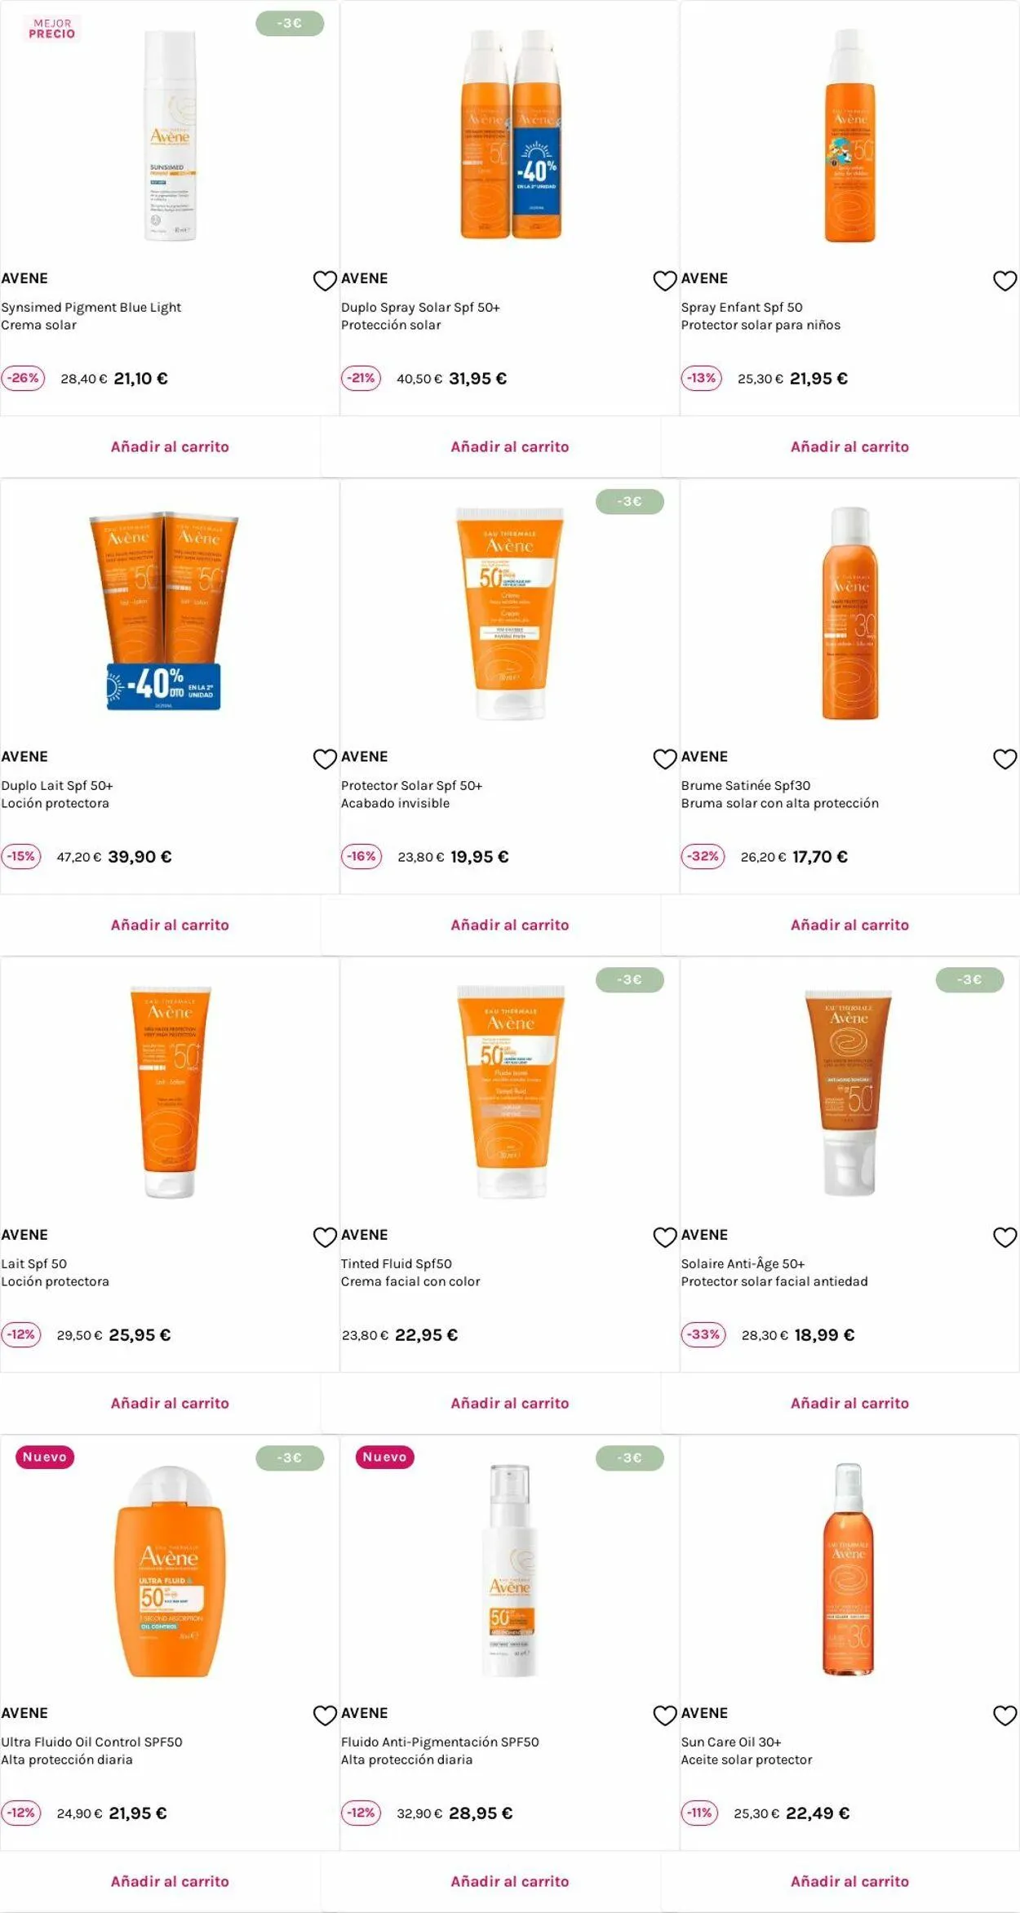Open Ultra Fluido Oil Control product image

[170, 1571]
